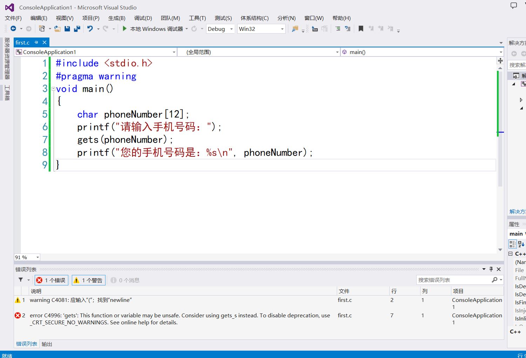Click the 搜索错误列表 search field
526x358 pixels.
(x=454, y=280)
